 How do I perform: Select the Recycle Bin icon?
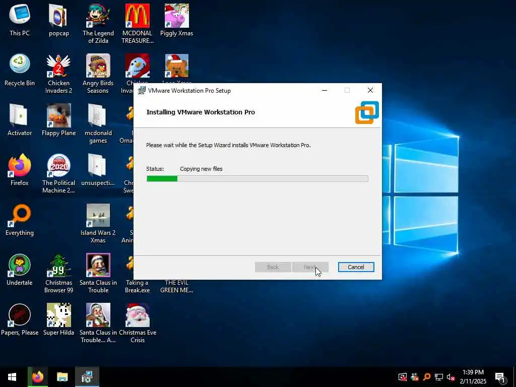[x=20, y=70]
